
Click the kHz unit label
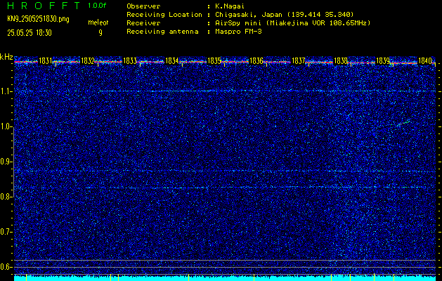6,57
